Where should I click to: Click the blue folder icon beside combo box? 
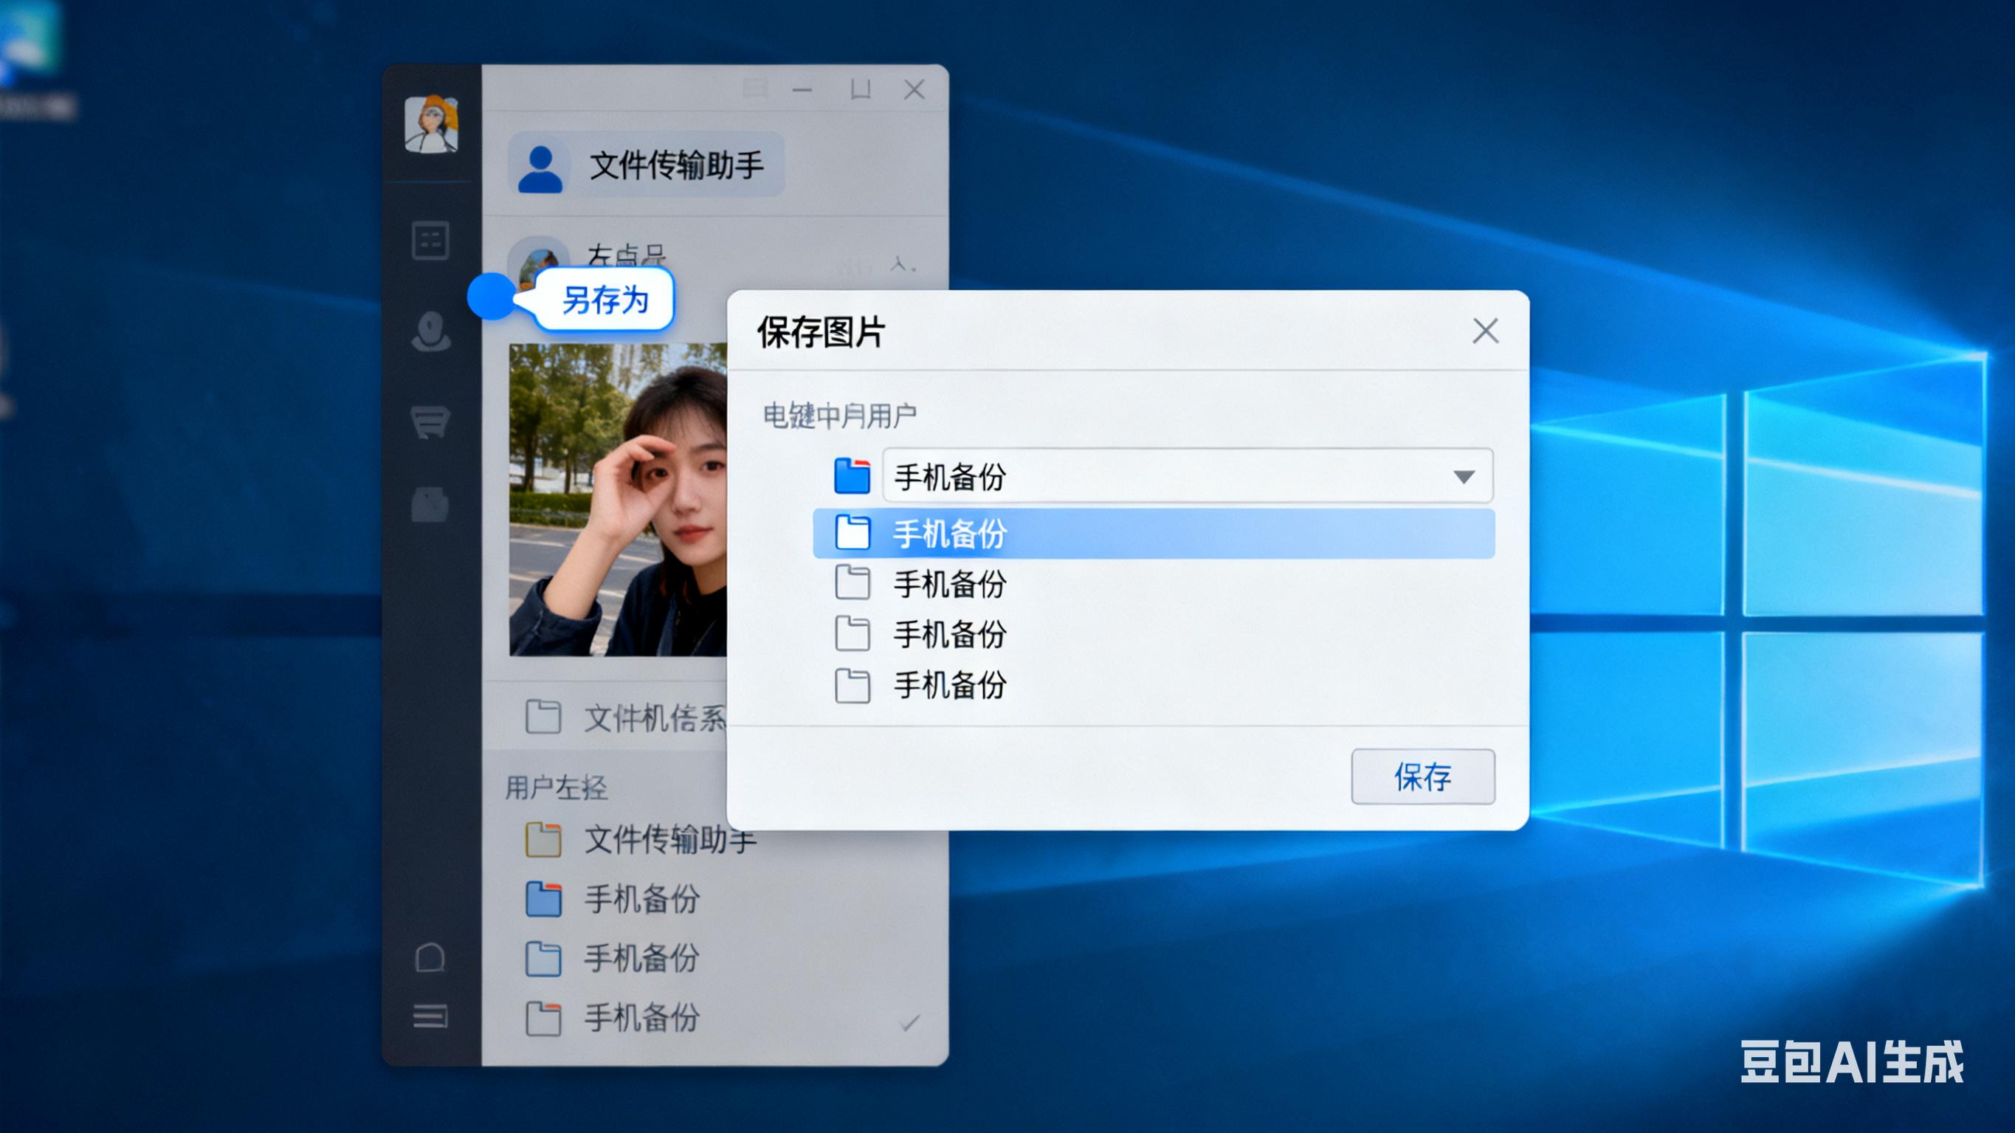852,476
